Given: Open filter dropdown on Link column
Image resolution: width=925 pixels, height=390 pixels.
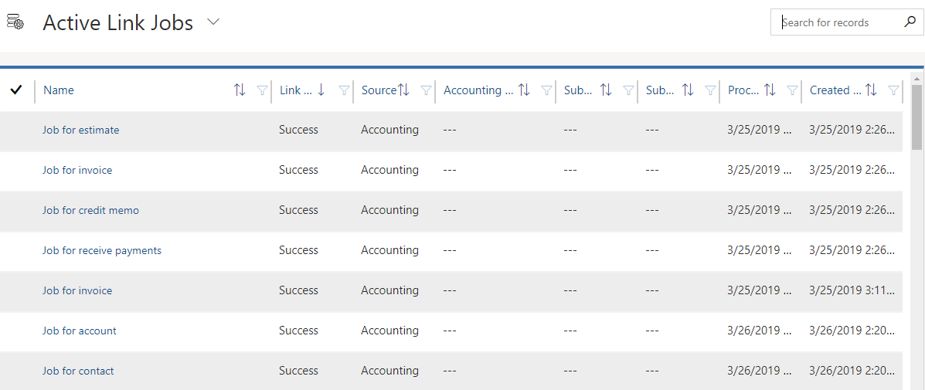Looking at the screenshot, I should point(344,90).
